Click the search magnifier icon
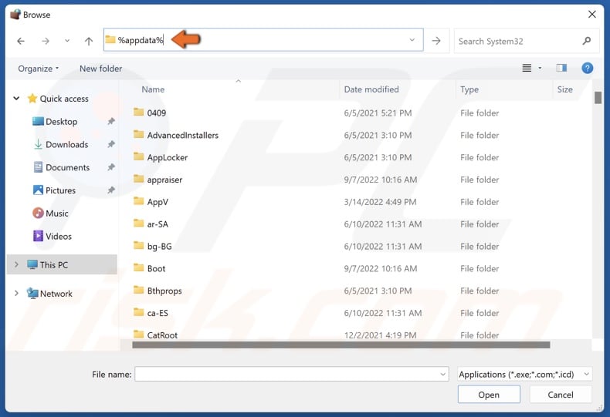Screen dimensions: 610x417 [587, 41]
